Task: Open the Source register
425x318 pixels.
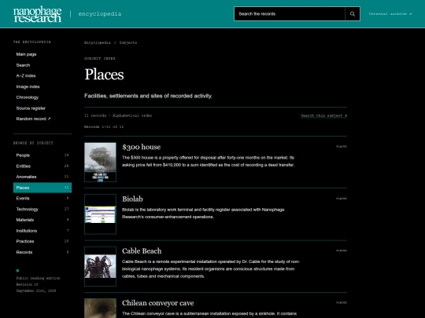Action: pos(31,108)
